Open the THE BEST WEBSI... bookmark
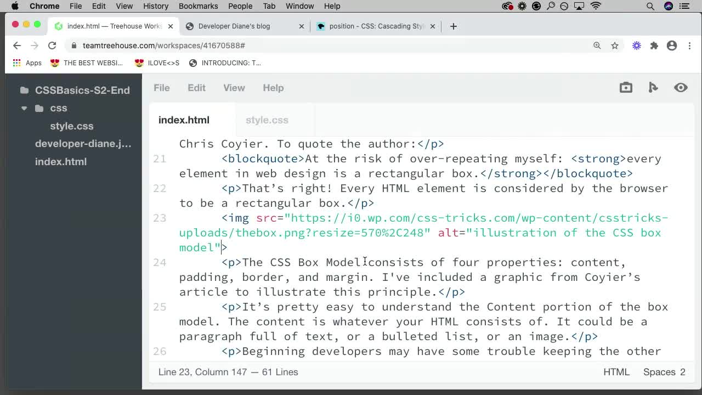 point(87,63)
